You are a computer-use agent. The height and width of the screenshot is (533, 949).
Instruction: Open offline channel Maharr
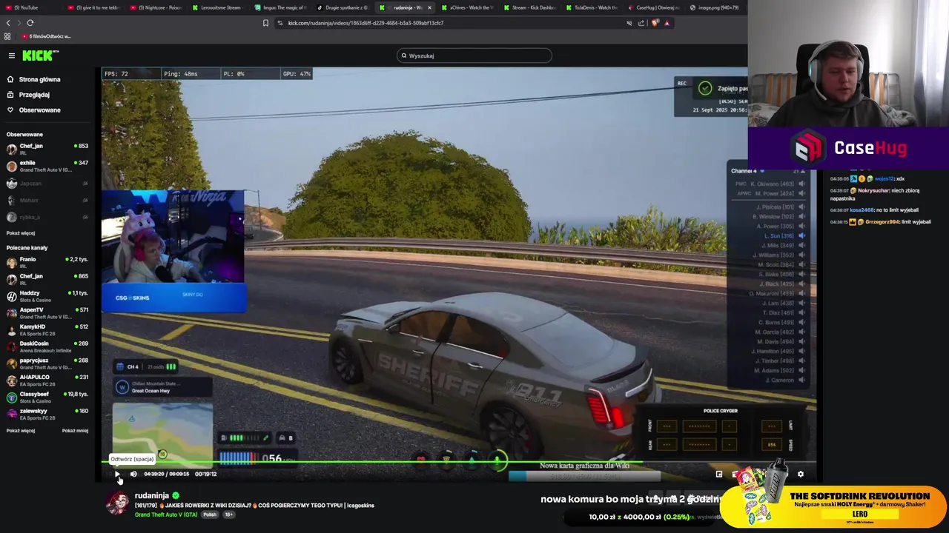click(x=47, y=200)
